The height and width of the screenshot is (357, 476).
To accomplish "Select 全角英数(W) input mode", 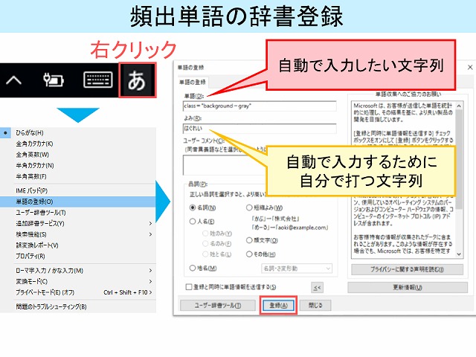I will tap(78, 155).
